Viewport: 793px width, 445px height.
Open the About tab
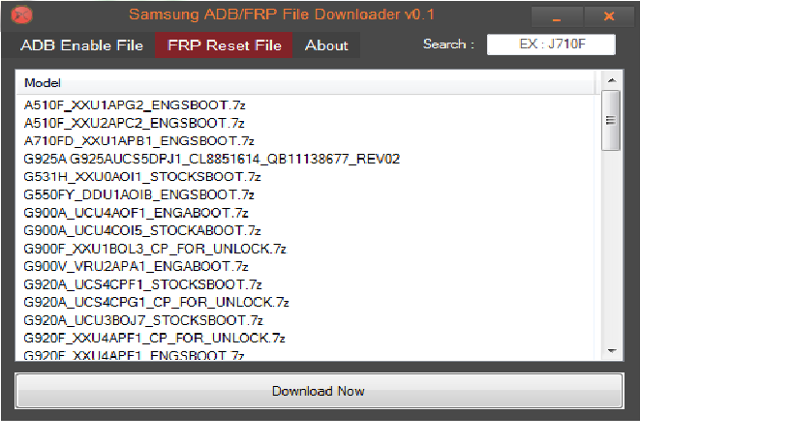pos(326,45)
